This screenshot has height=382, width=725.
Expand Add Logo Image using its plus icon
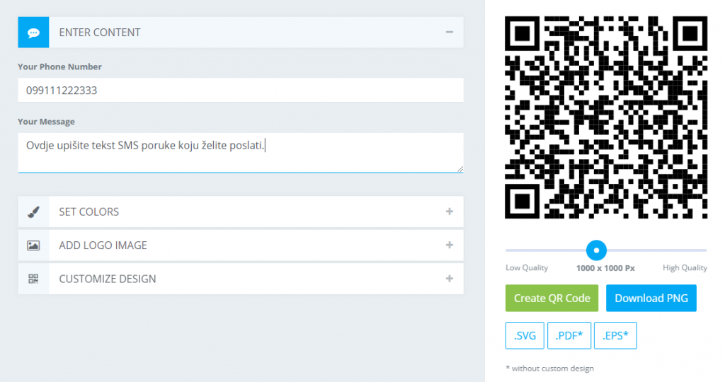coord(449,245)
